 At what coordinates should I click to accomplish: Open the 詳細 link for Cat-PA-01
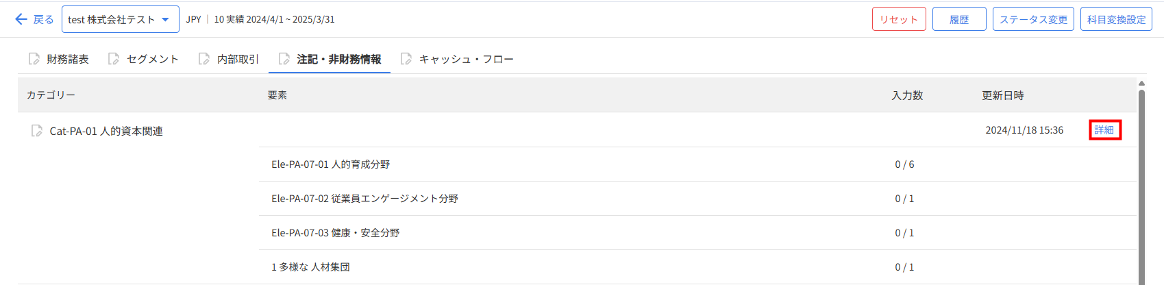[1104, 130]
